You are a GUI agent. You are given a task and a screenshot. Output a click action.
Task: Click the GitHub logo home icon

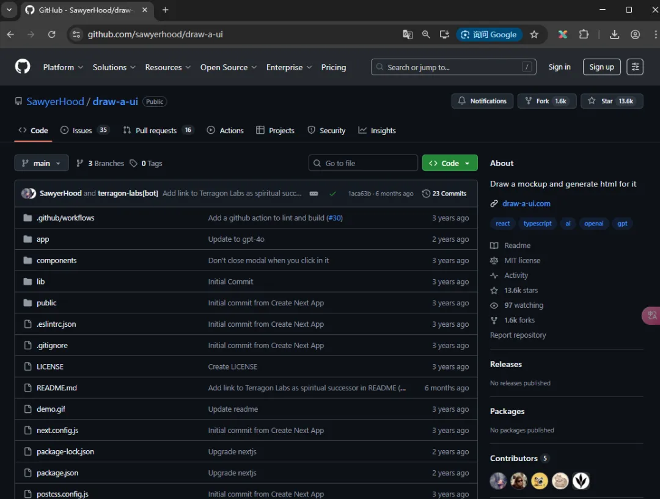(23, 67)
